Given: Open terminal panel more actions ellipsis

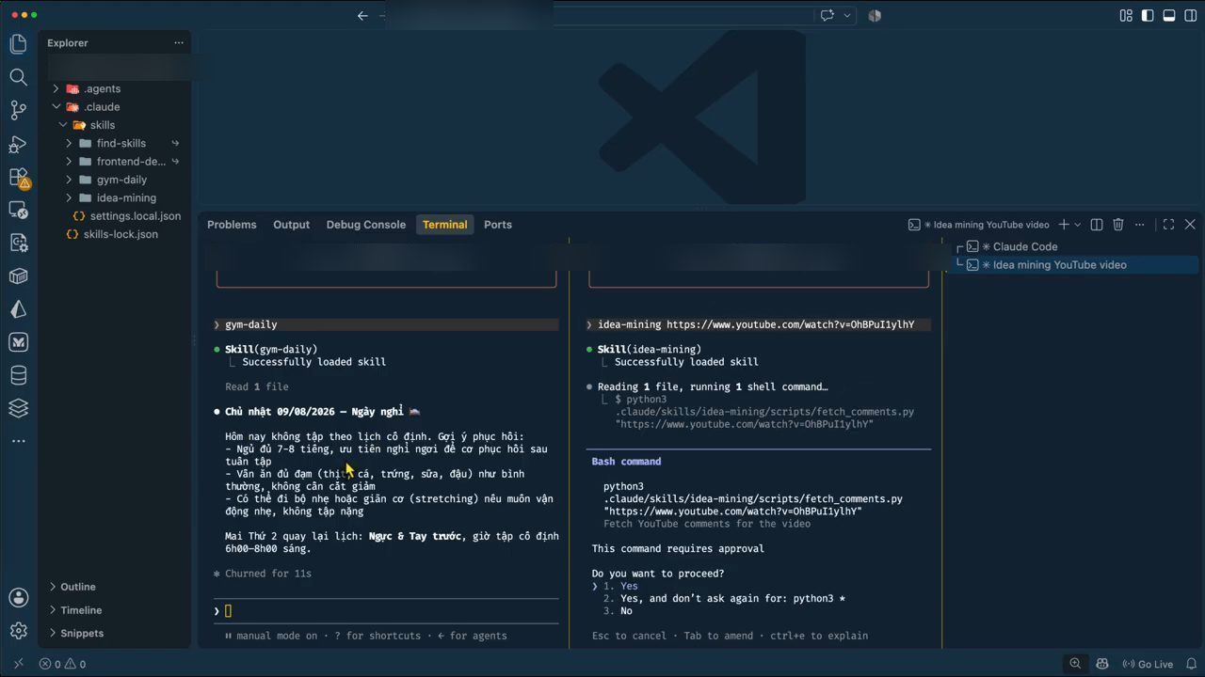Looking at the screenshot, I should [1140, 225].
